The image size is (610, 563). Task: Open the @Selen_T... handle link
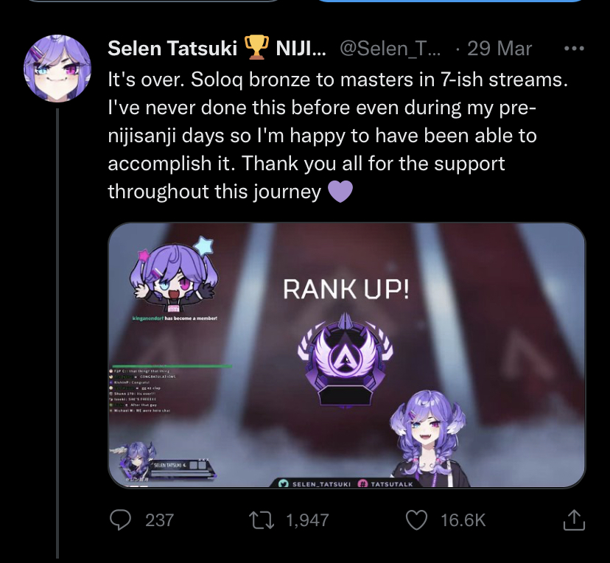pyautogui.click(x=390, y=49)
